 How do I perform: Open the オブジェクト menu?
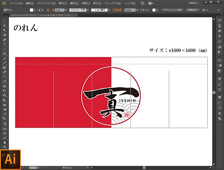46,3
